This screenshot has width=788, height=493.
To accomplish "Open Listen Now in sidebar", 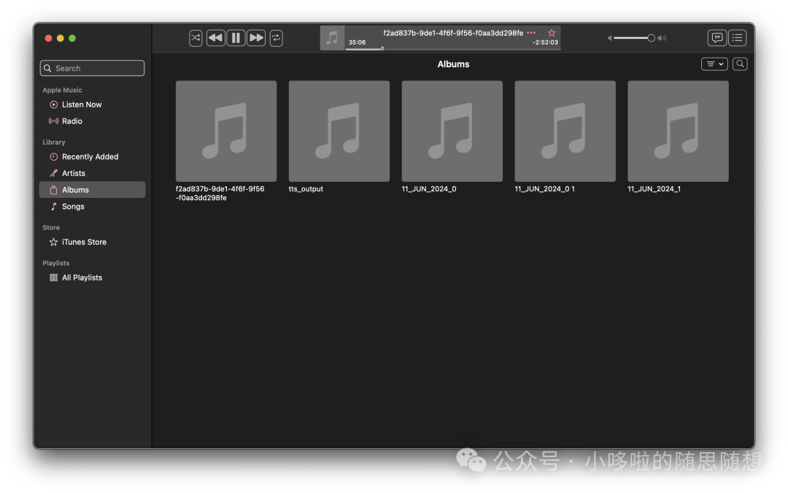I will (81, 104).
